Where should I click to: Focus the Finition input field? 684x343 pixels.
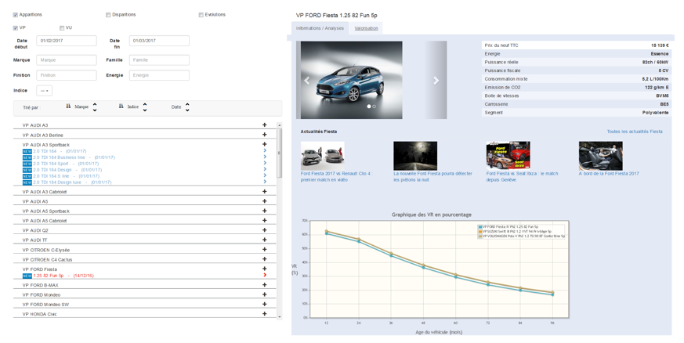click(67, 75)
